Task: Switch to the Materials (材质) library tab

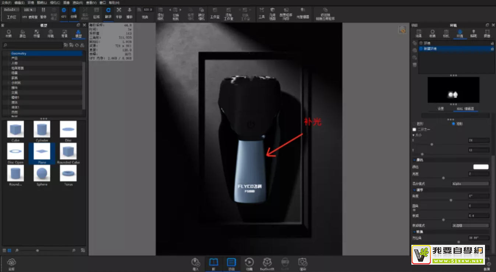Action: tap(9, 33)
